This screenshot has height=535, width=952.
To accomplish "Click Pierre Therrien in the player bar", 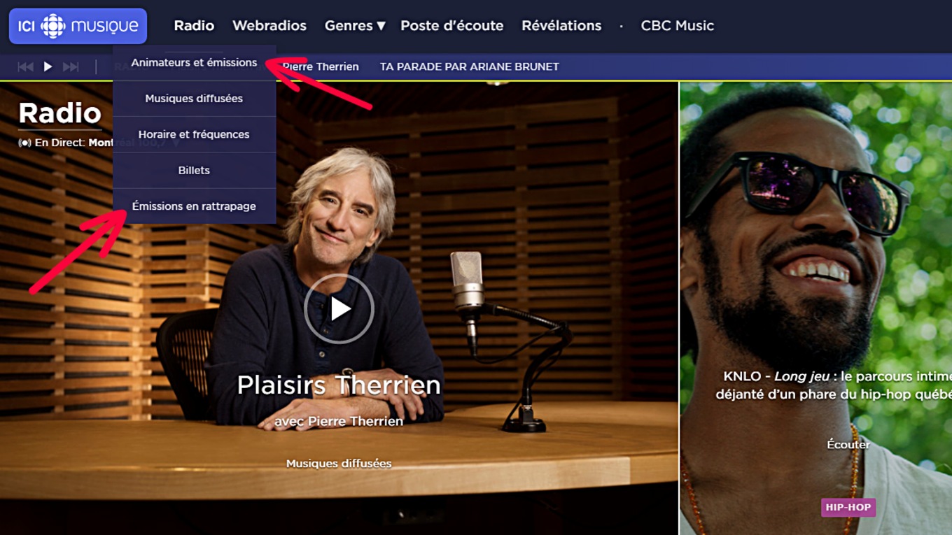I will 321,67.
